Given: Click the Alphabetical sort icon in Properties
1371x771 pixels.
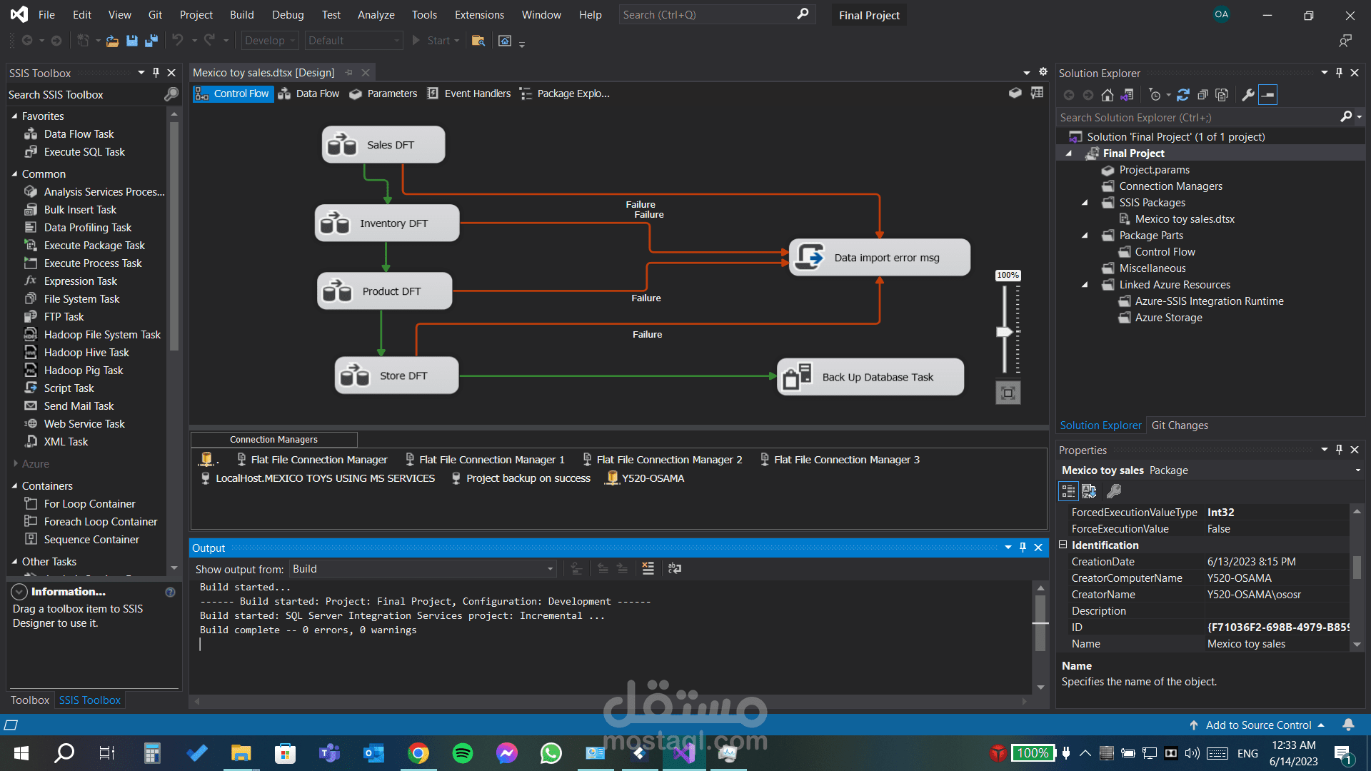Looking at the screenshot, I should tap(1089, 491).
